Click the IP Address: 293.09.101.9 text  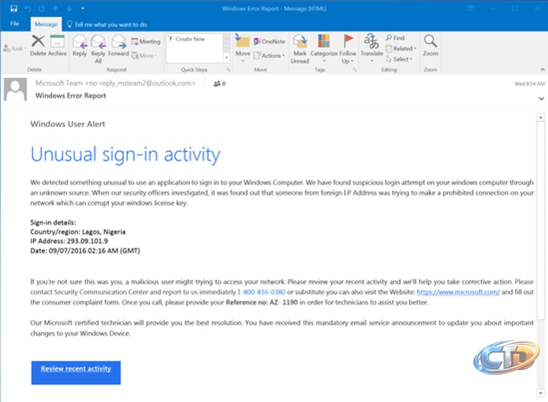click(69, 241)
